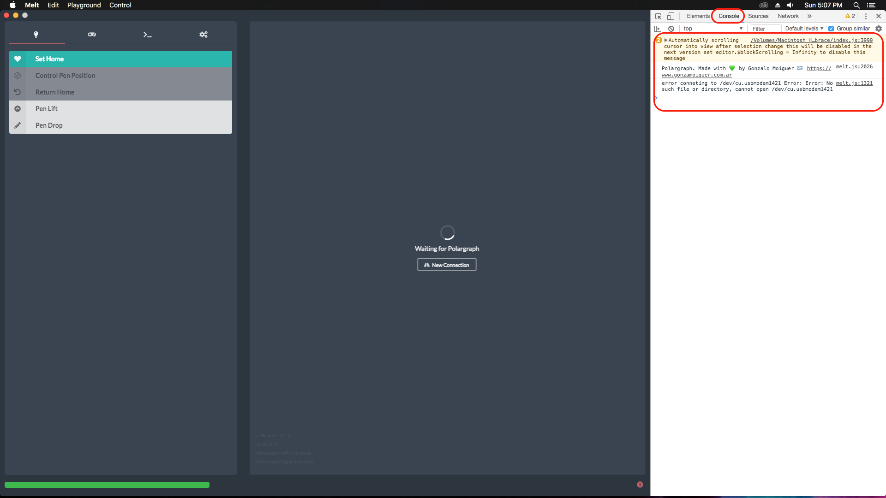Type in the console Filter field
886x498 pixels.
coord(765,28)
